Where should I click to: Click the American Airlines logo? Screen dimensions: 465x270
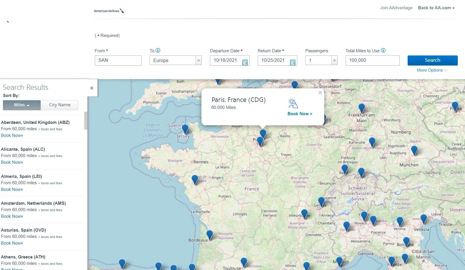tap(109, 11)
